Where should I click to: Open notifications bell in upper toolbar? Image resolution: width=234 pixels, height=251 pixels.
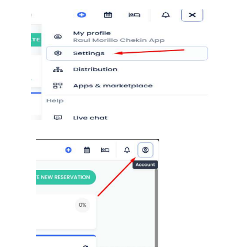pyautogui.click(x=166, y=15)
